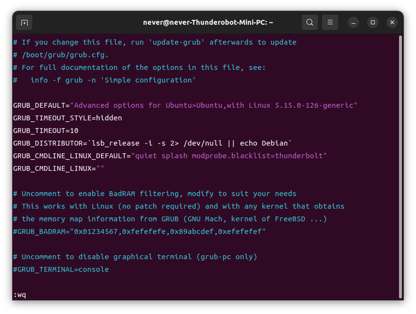Viewport: 416px width, 314px height.
Task: Click the #GRUB_TERMINAL=console line
Action: pos(61,269)
